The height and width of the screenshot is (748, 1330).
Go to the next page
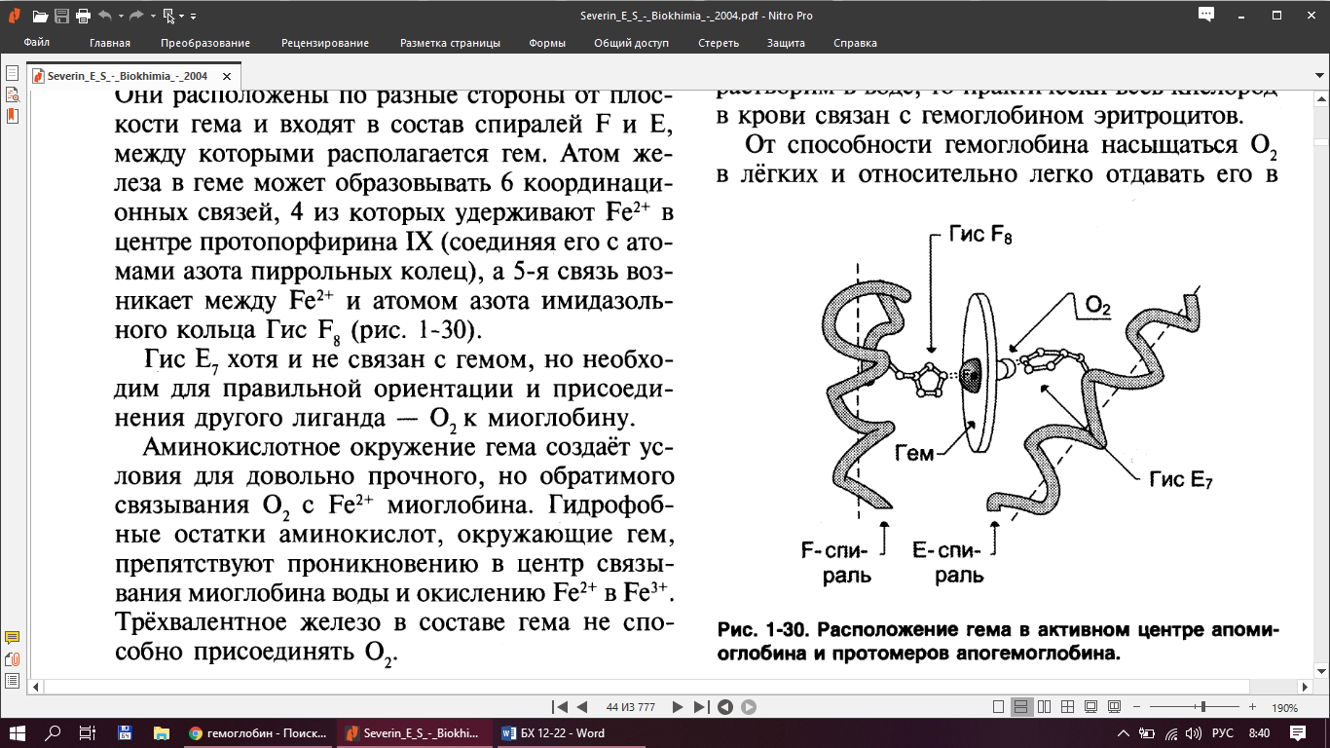(x=679, y=707)
